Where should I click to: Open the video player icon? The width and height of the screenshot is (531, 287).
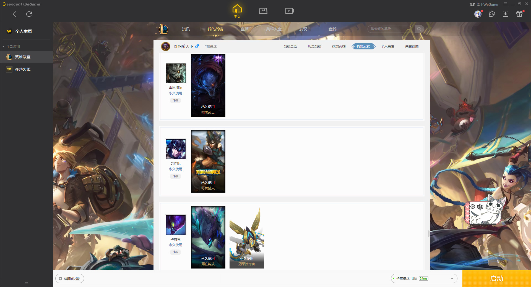[x=290, y=11]
